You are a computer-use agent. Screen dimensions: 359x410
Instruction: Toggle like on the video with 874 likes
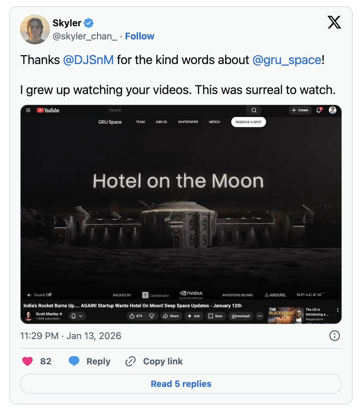[135, 316]
